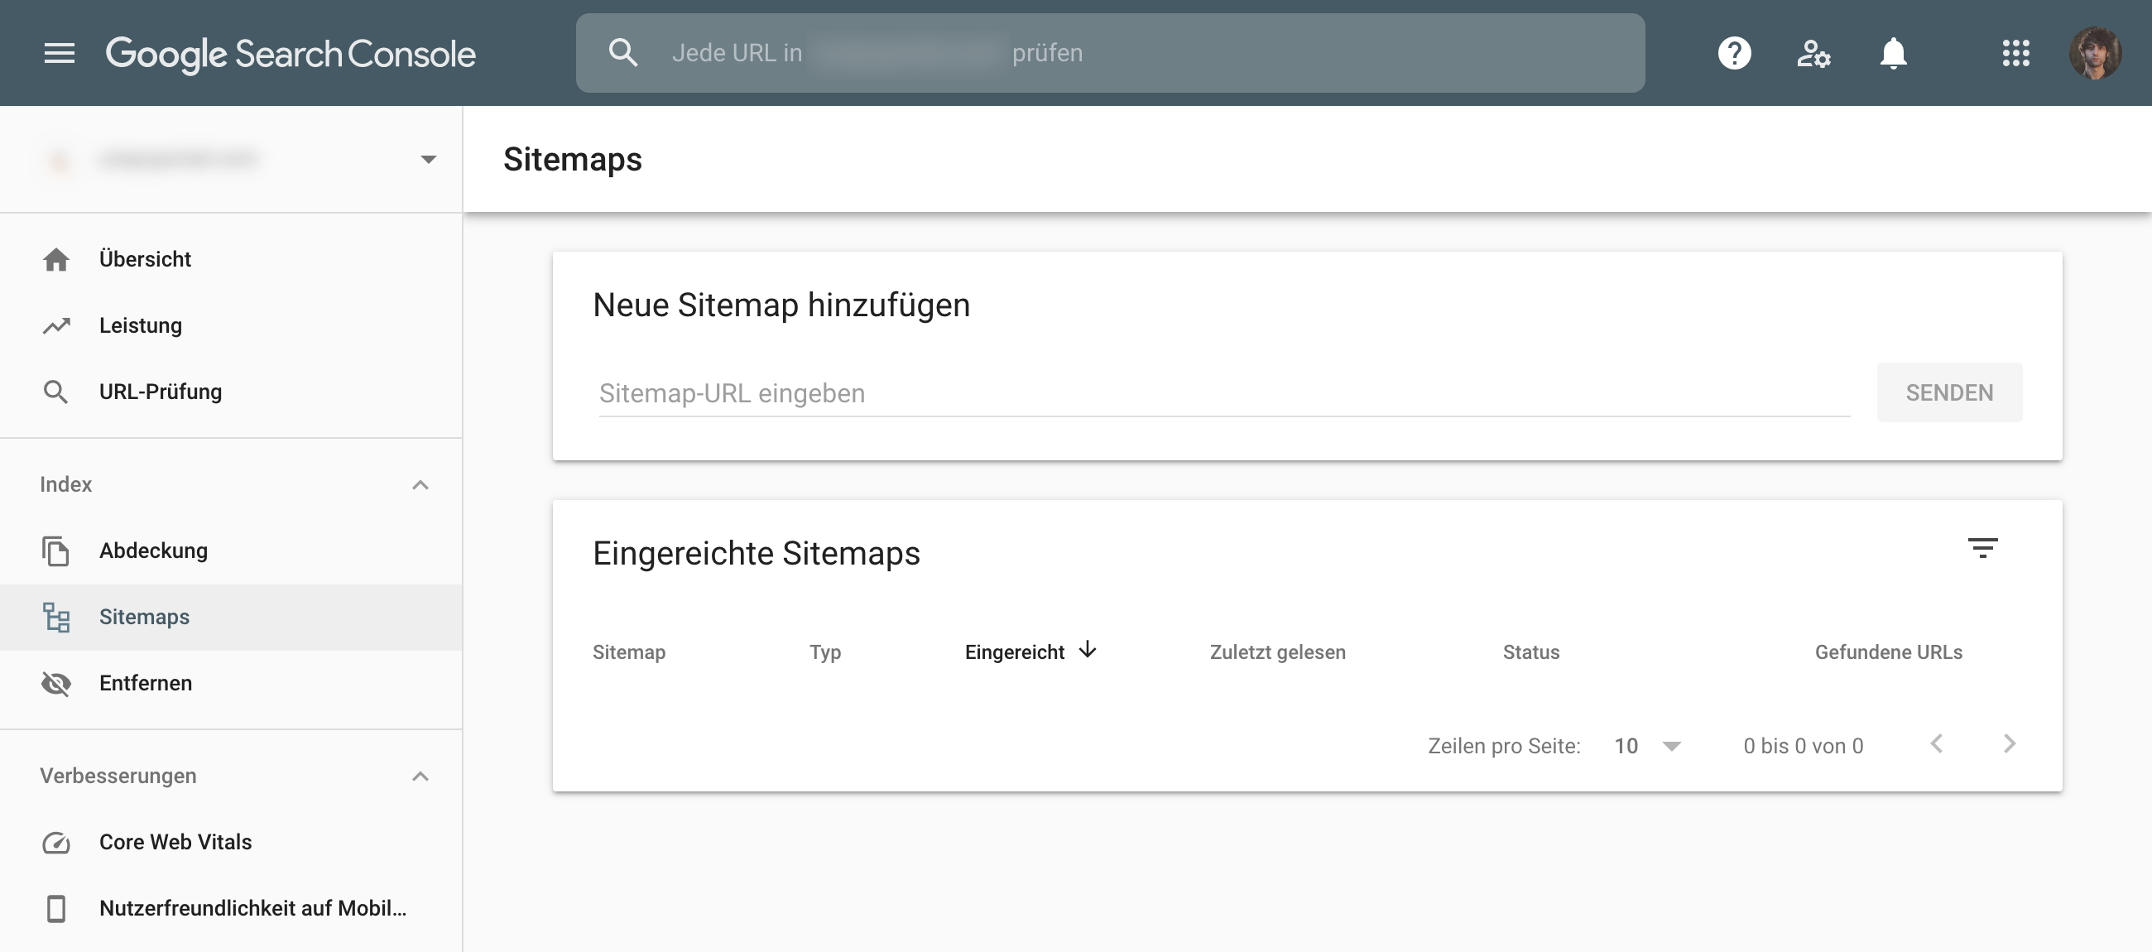The image size is (2152, 952).
Task: Click the search magnifier icon in top bar
Action: coord(622,53)
